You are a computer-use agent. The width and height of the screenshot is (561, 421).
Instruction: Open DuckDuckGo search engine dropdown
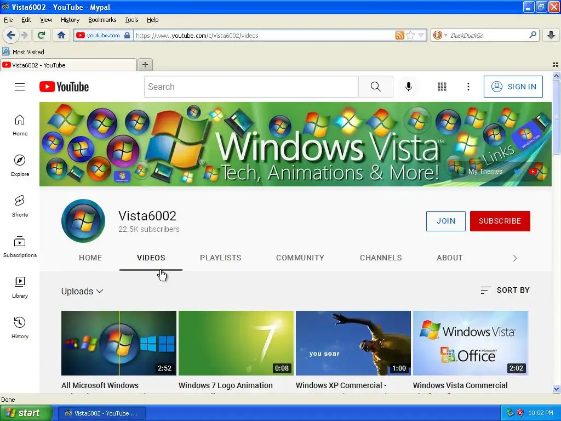pos(440,35)
